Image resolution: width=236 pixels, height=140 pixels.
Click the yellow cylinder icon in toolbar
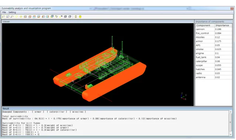tap(80, 17)
